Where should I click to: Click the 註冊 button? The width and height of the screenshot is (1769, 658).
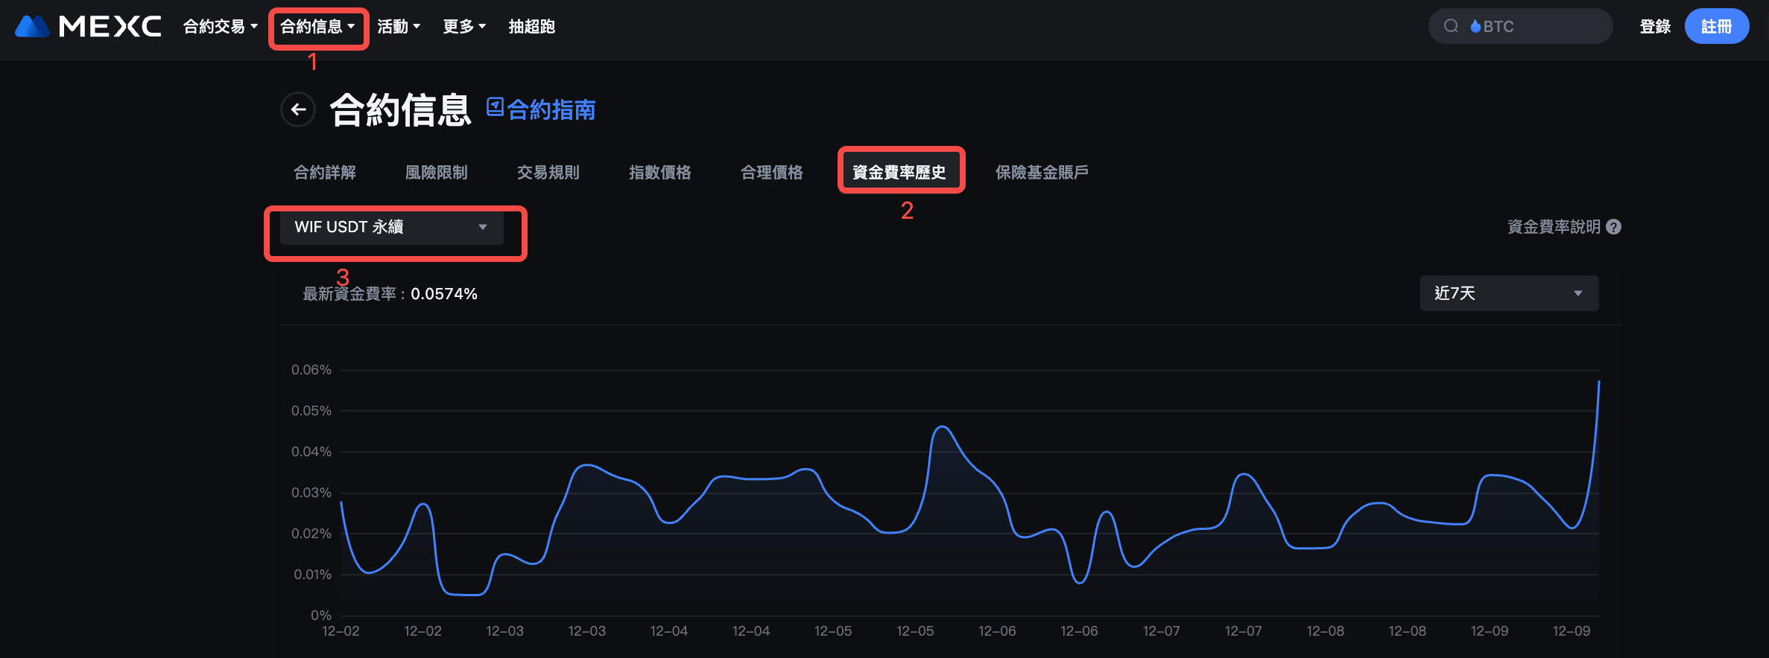click(1716, 27)
